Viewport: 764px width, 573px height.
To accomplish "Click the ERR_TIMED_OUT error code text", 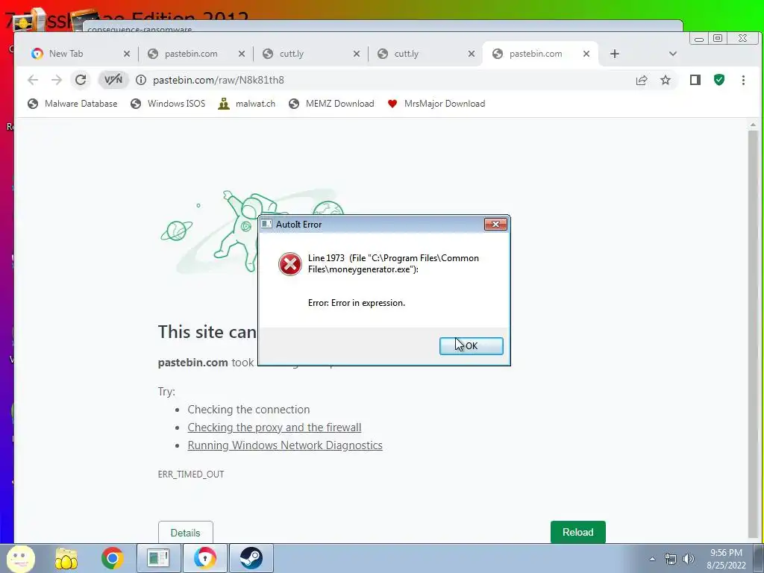I will pos(191,474).
